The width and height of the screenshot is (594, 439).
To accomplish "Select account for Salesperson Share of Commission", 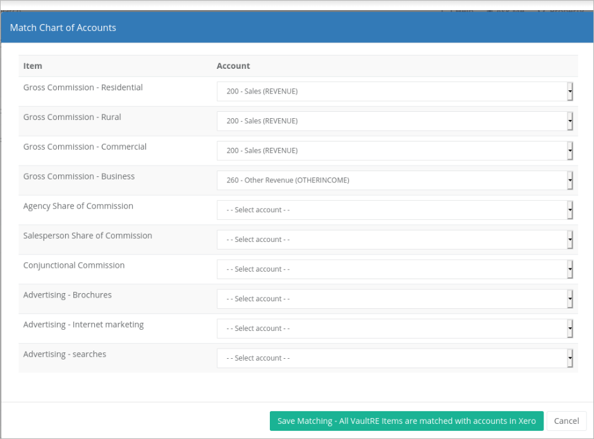I will point(394,239).
